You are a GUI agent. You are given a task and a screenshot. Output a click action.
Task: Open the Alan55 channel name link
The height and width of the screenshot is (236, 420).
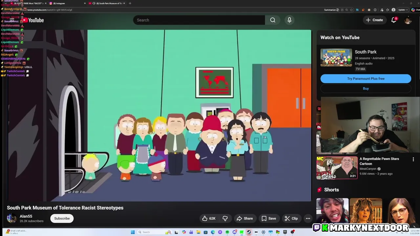click(26, 216)
